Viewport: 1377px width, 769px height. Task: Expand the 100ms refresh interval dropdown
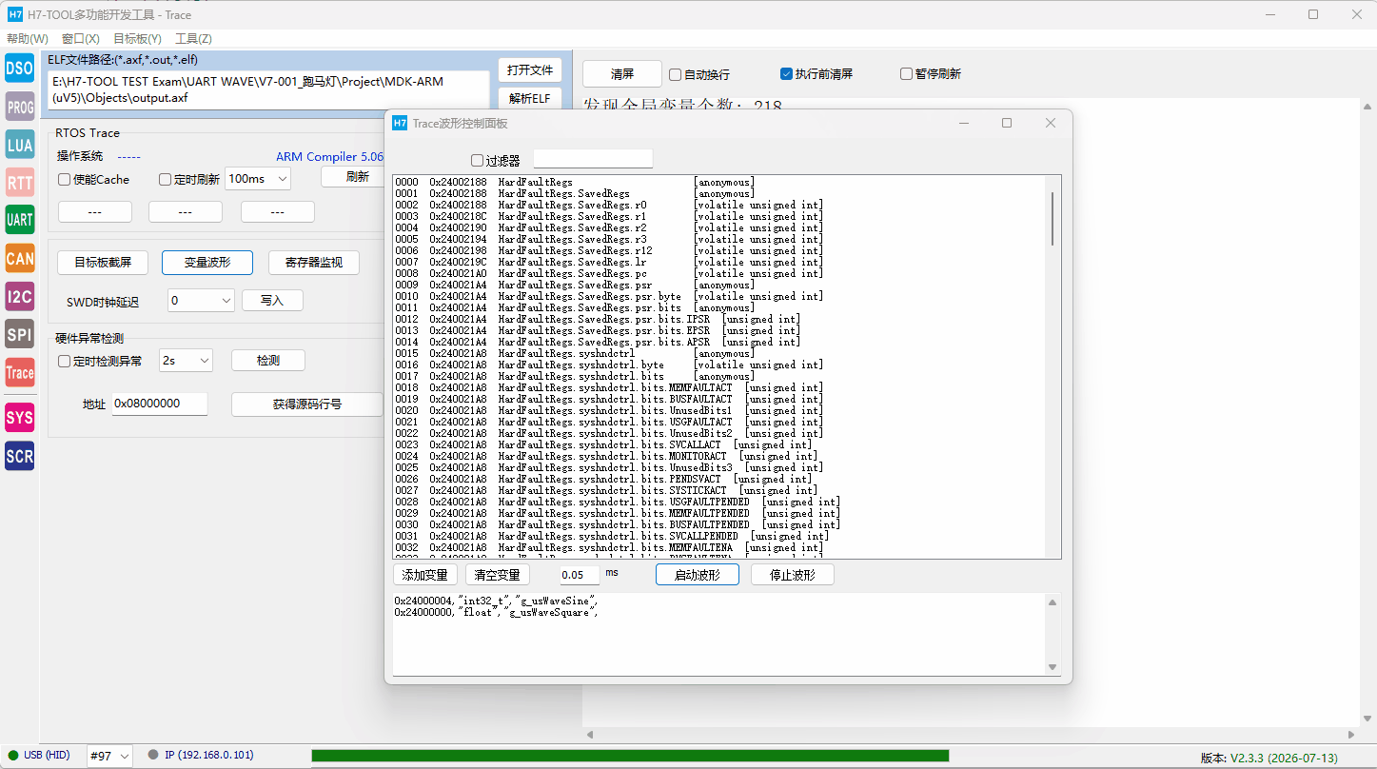click(258, 178)
